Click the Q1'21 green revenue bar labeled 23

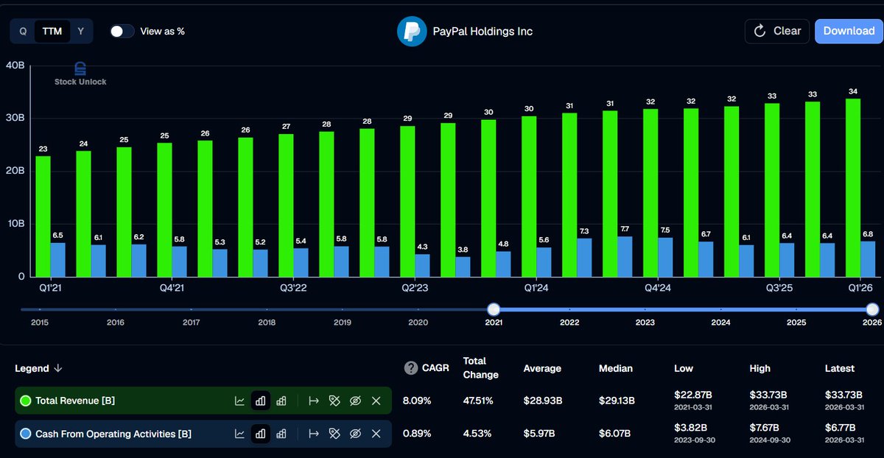[x=43, y=216]
